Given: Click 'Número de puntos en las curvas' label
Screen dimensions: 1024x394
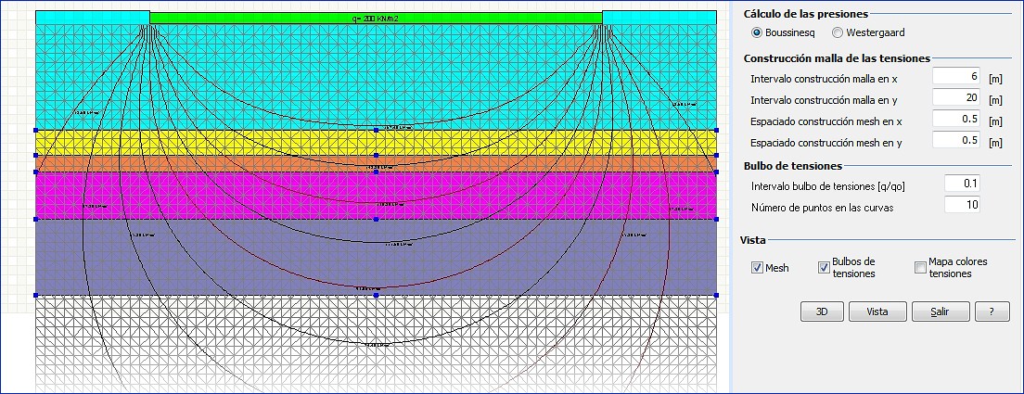Looking at the screenshot, I should point(823,208).
